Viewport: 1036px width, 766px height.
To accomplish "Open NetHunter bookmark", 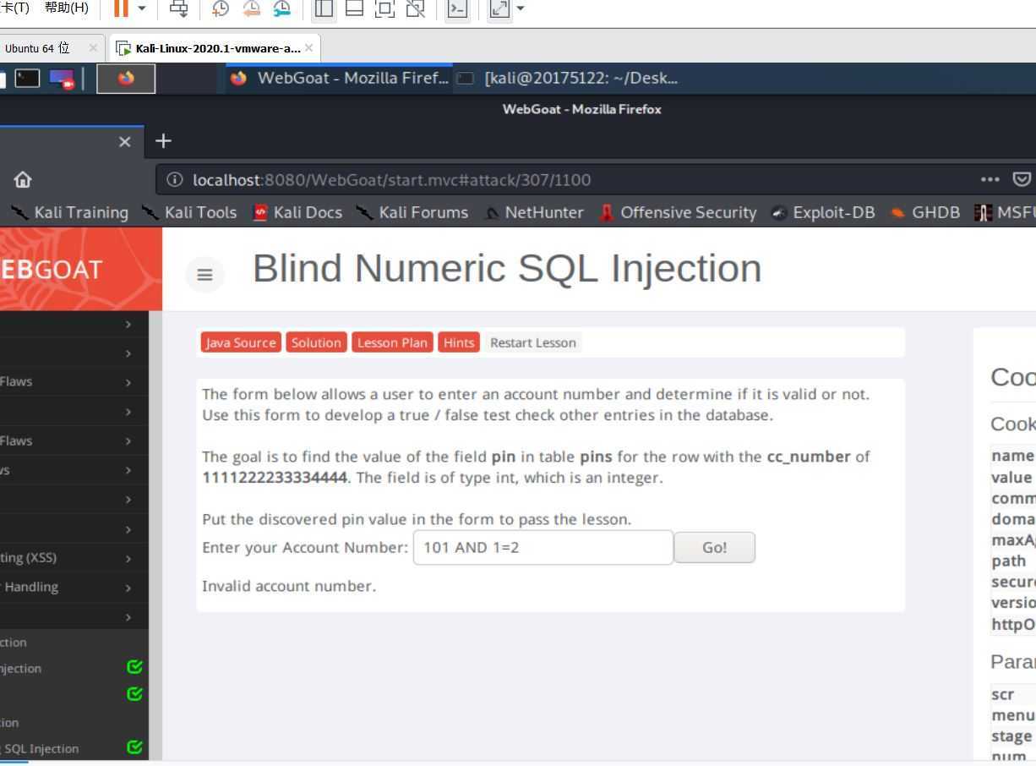I will (533, 212).
